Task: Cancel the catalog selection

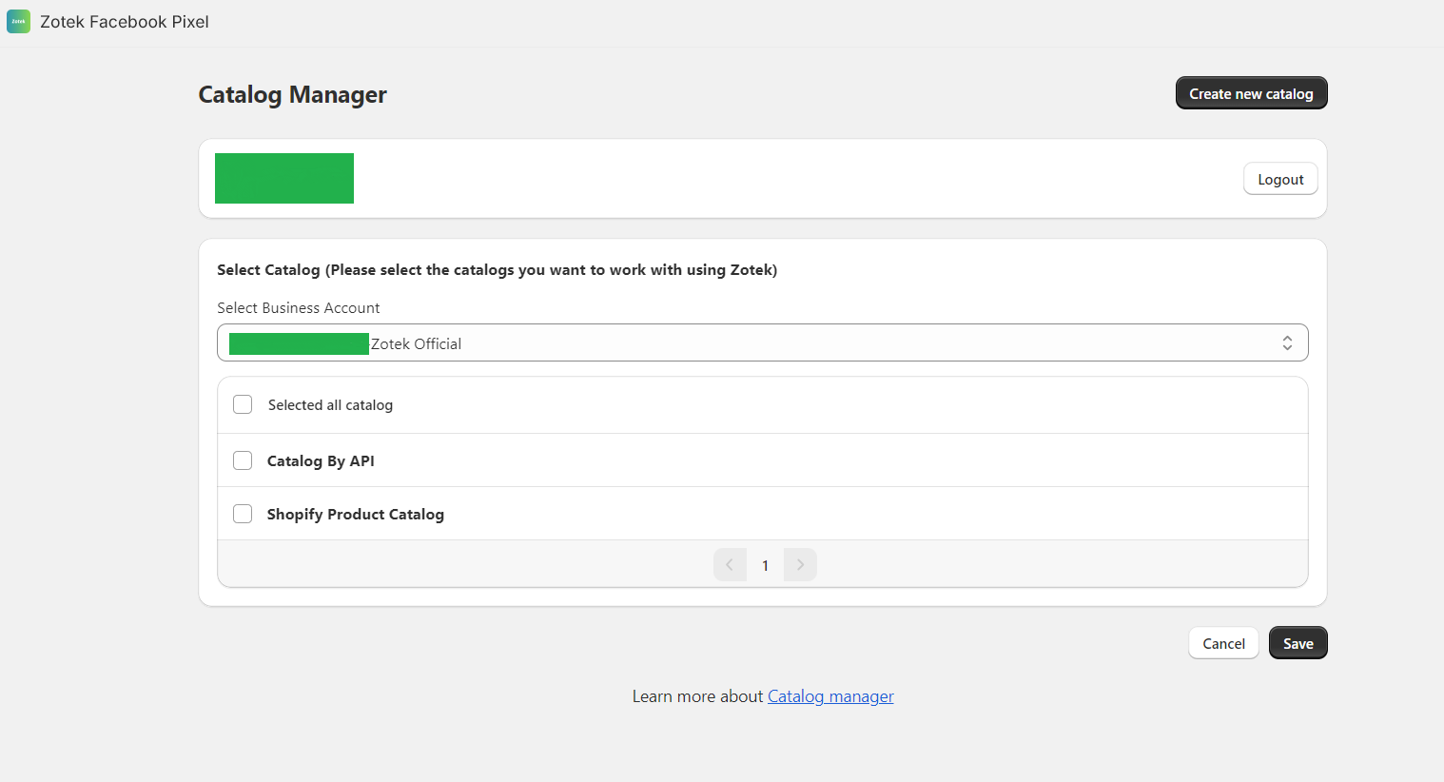Action: click(x=1222, y=643)
